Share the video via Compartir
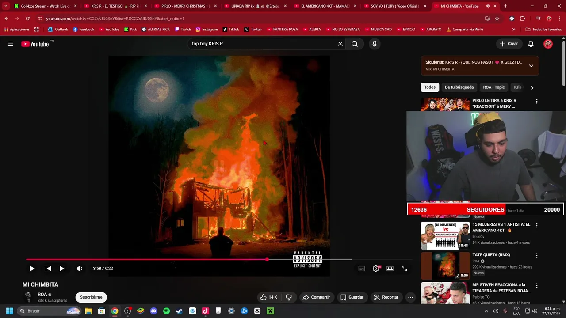 click(316, 297)
